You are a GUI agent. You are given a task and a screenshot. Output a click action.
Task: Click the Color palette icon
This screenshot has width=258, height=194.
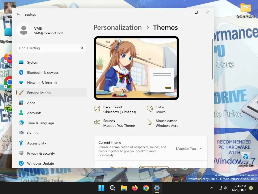150,109
